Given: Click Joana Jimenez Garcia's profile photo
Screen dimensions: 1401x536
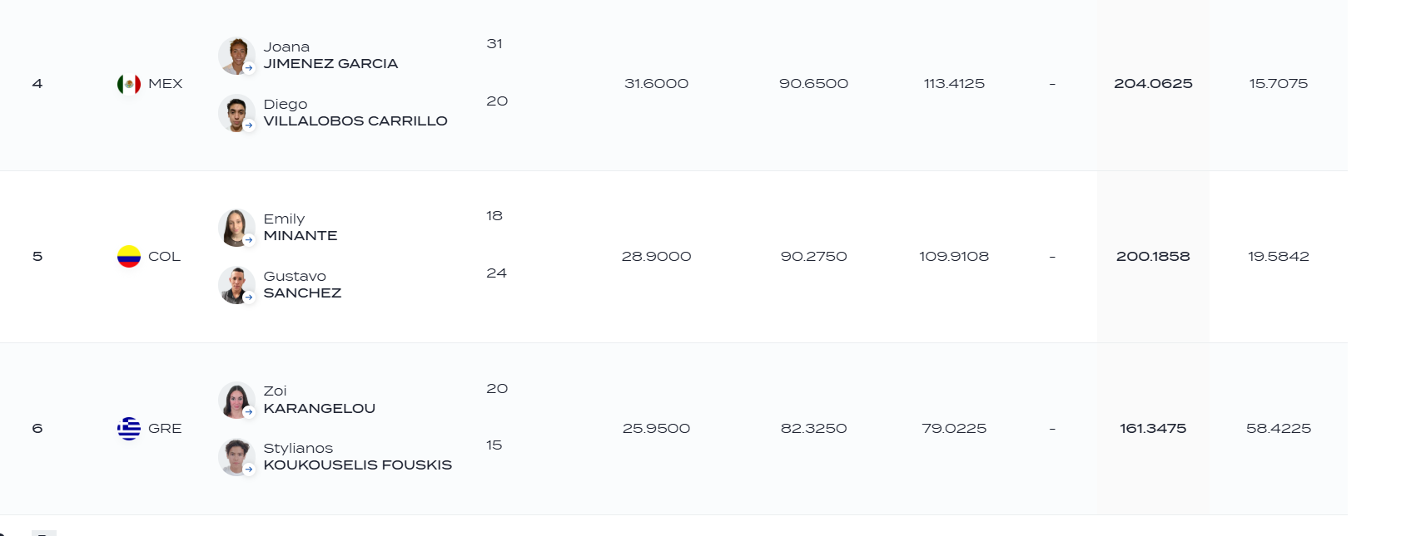Looking at the screenshot, I should [x=236, y=56].
